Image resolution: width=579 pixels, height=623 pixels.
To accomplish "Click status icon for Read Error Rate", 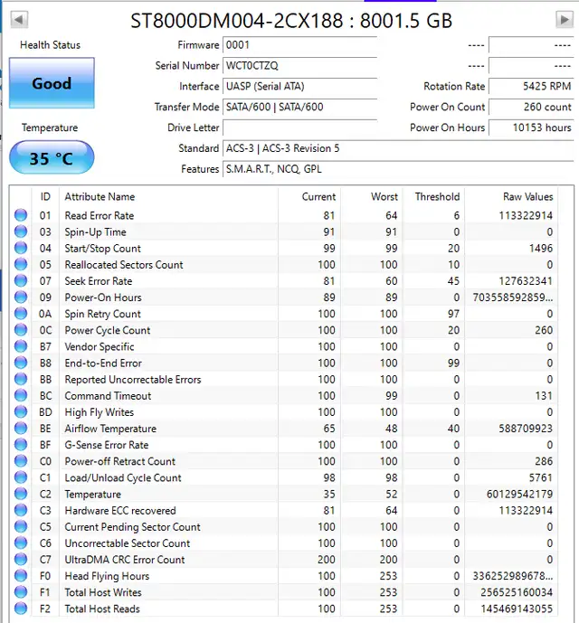I will pyautogui.click(x=21, y=215).
